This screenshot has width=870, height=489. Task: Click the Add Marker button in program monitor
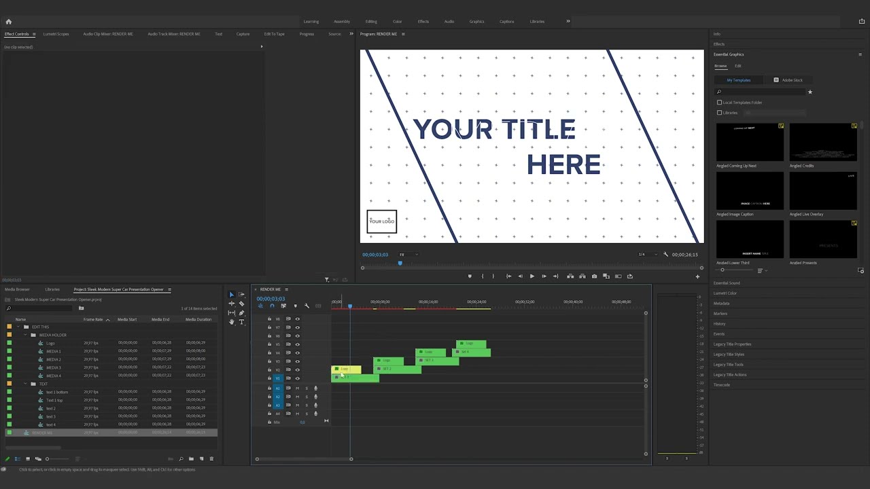click(x=469, y=276)
